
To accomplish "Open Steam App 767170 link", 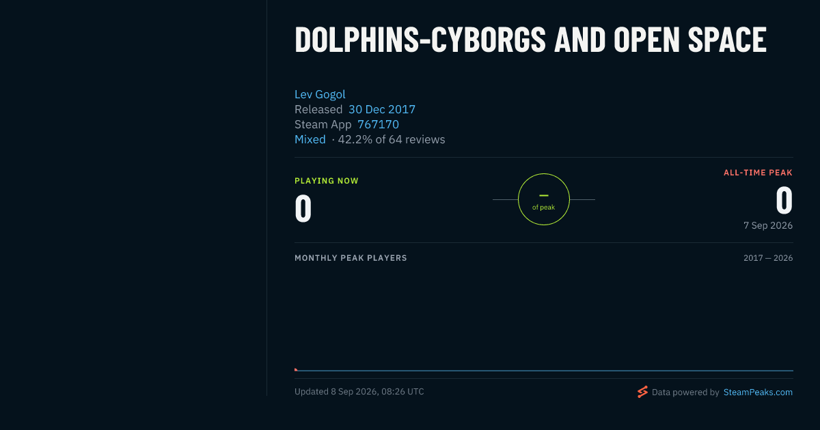I will [x=378, y=124].
